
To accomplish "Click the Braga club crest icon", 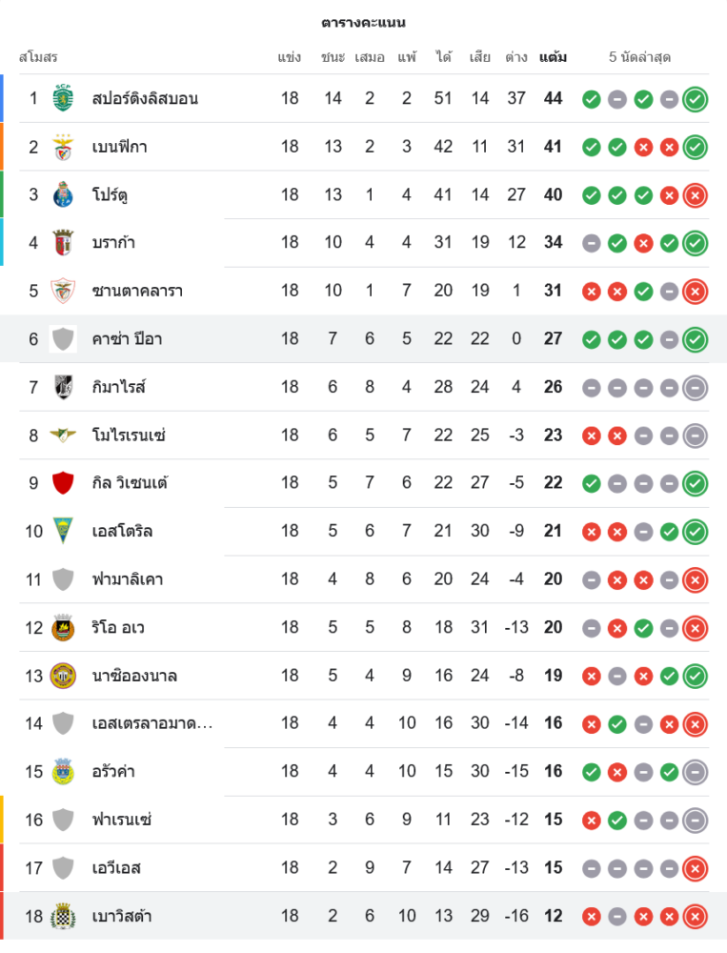I will tap(63, 242).
